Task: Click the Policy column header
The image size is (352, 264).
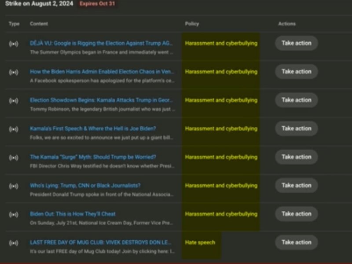Action: pyautogui.click(x=192, y=24)
